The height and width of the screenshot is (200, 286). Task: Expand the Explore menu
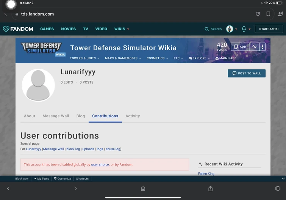point(199,58)
